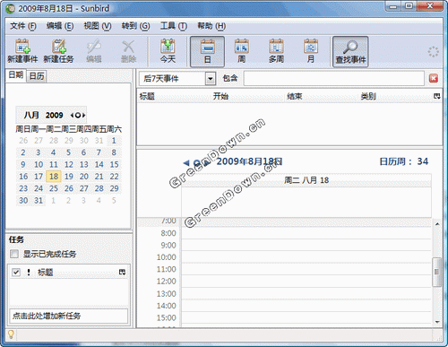
Task: Click event list column picker icon
Action: (x=437, y=96)
